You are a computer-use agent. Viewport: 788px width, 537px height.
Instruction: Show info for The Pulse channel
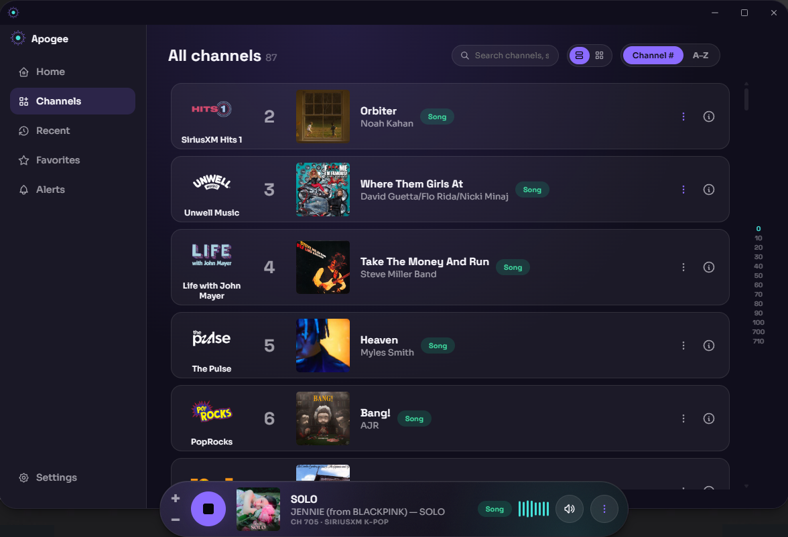(709, 346)
